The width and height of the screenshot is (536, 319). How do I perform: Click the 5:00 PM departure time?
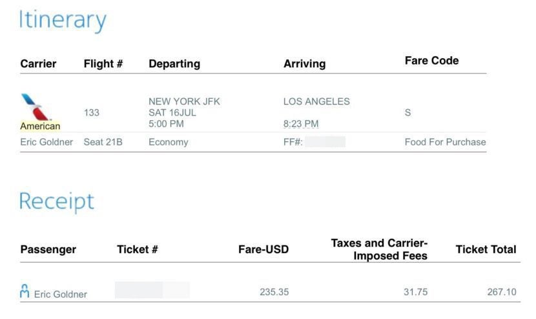tap(166, 123)
